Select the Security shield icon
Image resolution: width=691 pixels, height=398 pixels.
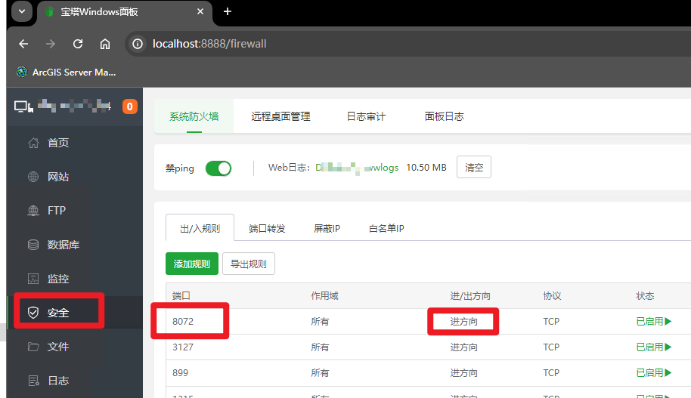coord(33,313)
